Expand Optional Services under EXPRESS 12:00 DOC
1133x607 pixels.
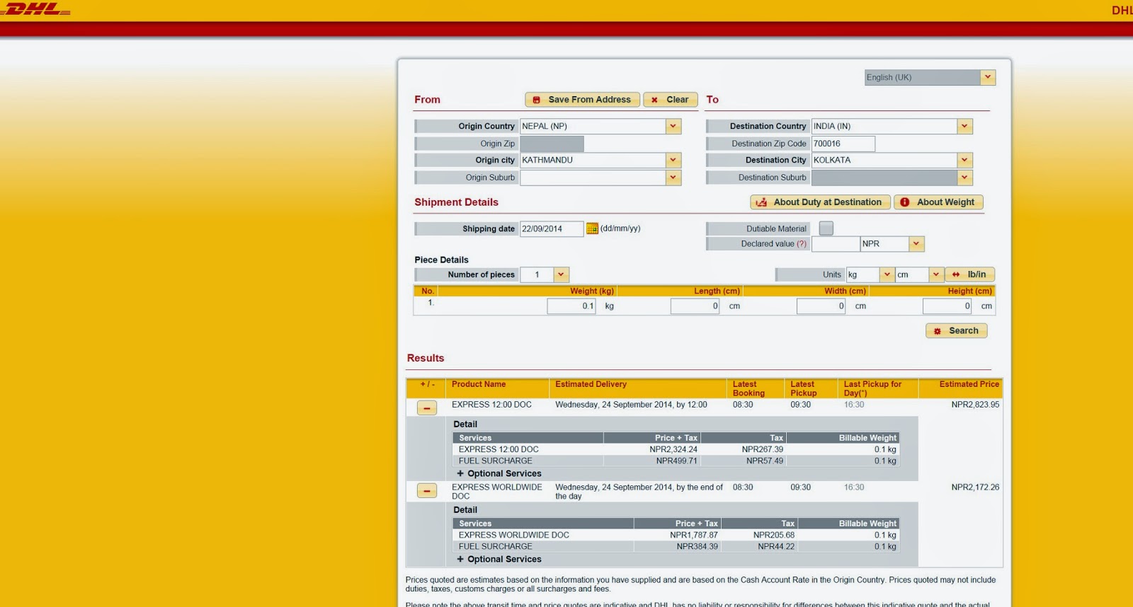point(499,473)
